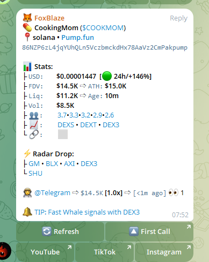Image resolution: width=209 pixels, height=262 pixels.
Task: Click the astronaut emoji beside @Telegram
Action: click(27, 192)
